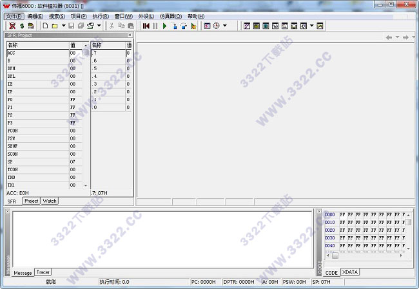Select the SP register row
The image size is (419, 289).
pyautogui.click(x=44, y=162)
